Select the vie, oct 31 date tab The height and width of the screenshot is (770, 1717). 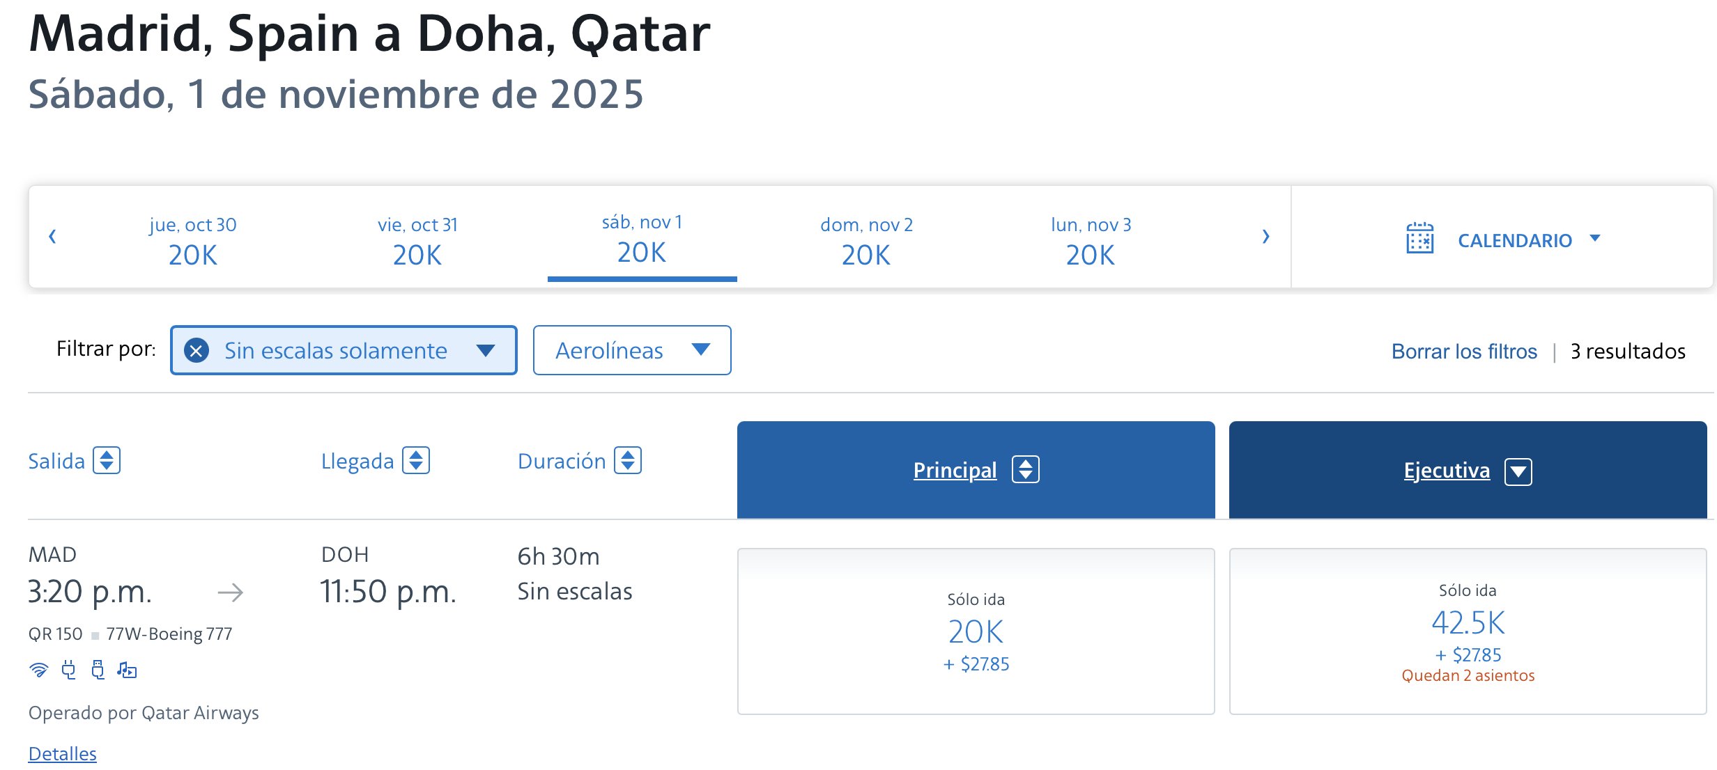coord(417,240)
